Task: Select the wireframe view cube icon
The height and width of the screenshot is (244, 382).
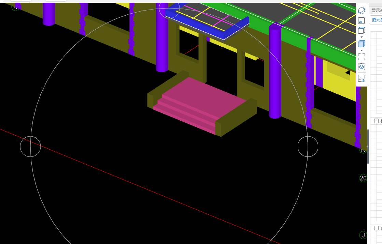Action: pos(362,30)
